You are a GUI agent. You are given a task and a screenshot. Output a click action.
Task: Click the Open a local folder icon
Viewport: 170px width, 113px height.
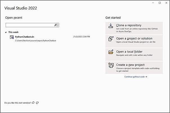click(x=111, y=52)
